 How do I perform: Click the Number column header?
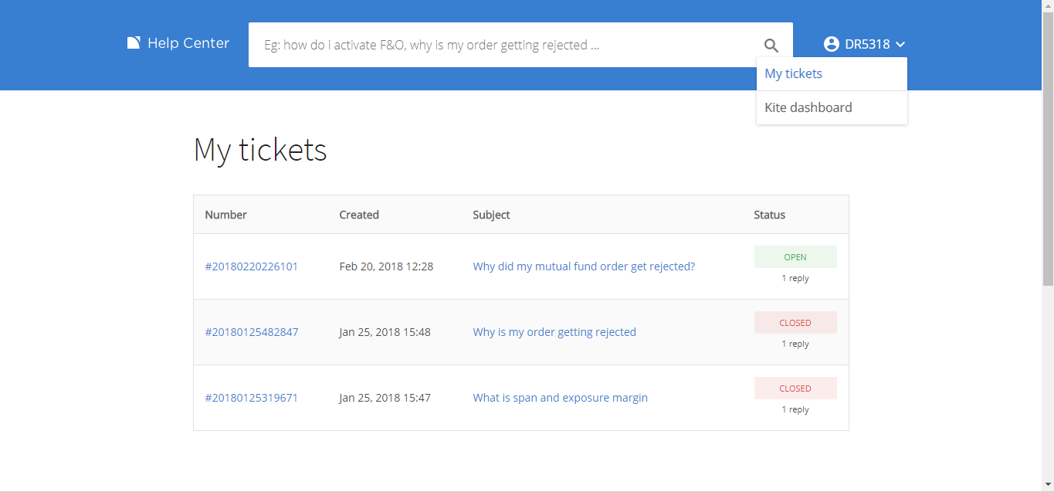(226, 215)
